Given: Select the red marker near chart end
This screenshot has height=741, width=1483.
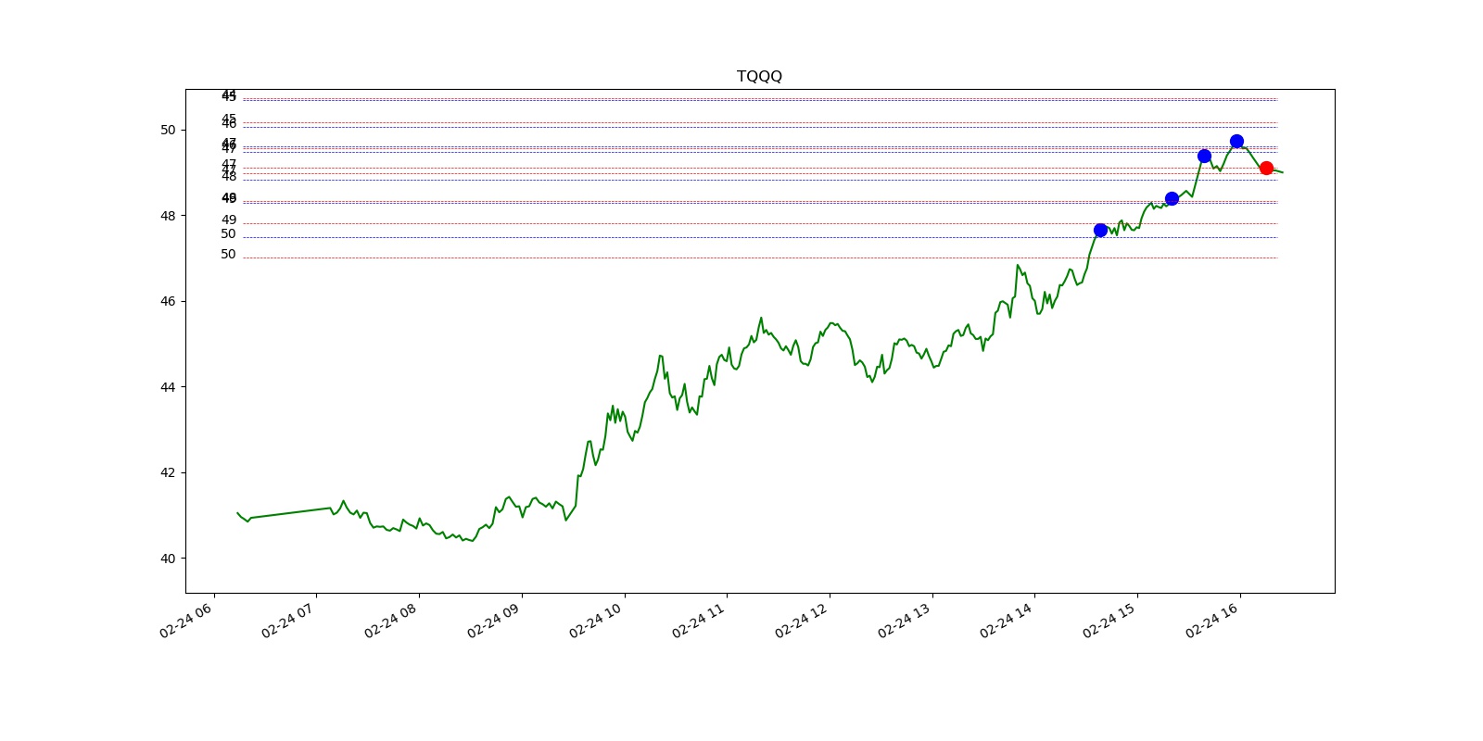Looking at the screenshot, I should (1266, 168).
